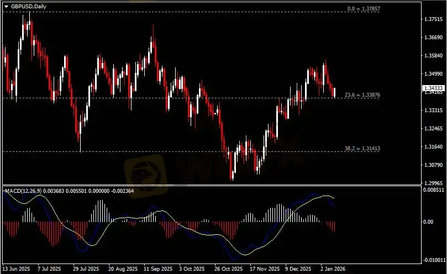Click the 11 Sep 2025 date label

pyautogui.click(x=158, y=269)
